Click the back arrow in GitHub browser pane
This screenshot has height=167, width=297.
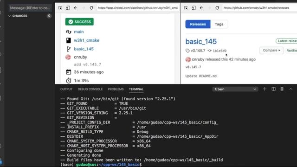[201, 8]
